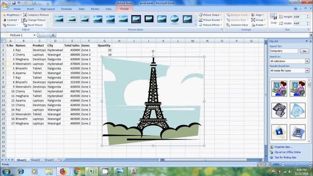This screenshot has width=313, height=176.
Task: Click the zoom slider in status bar
Action: [x=297, y=164]
